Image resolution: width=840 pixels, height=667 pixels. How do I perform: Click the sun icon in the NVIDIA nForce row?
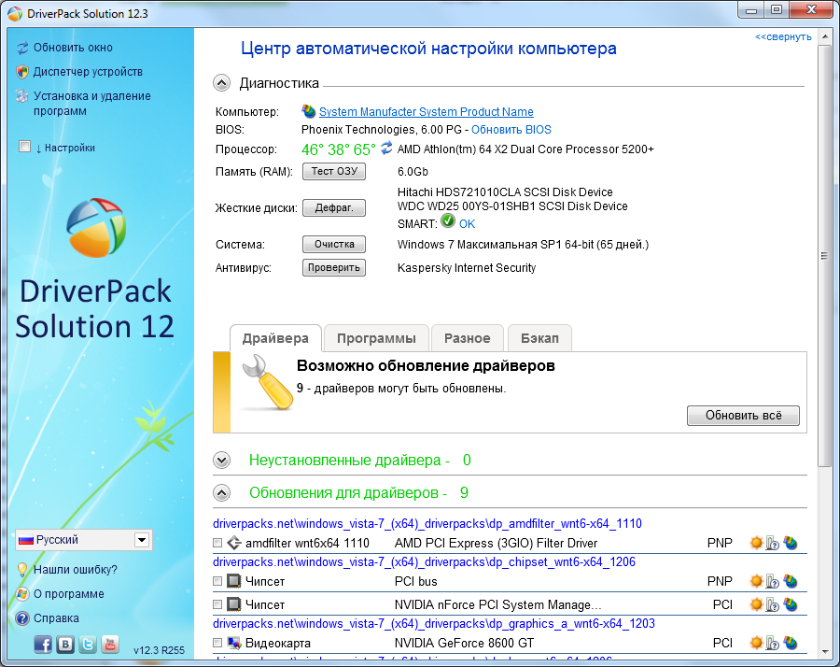click(x=756, y=604)
